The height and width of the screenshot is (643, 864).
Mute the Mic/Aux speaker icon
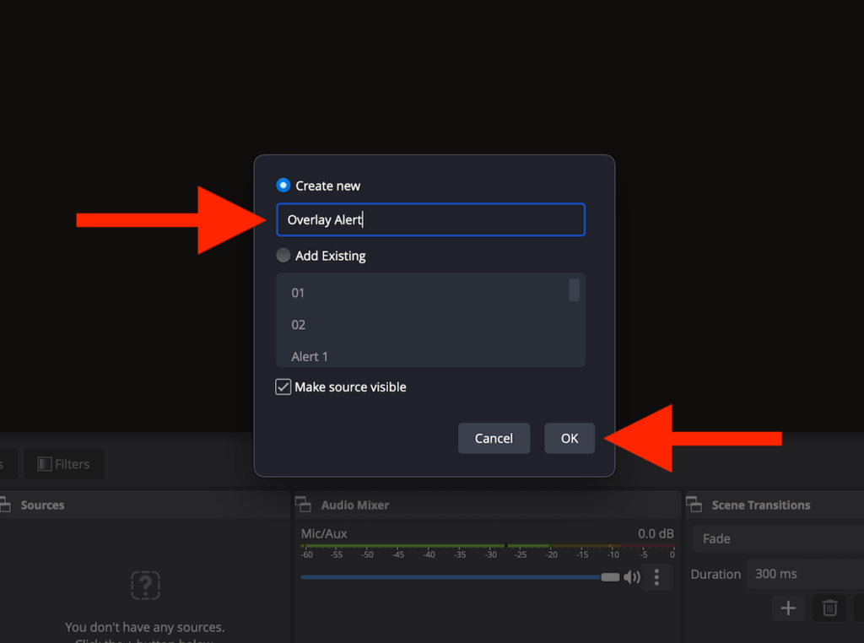tap(632, 577)
